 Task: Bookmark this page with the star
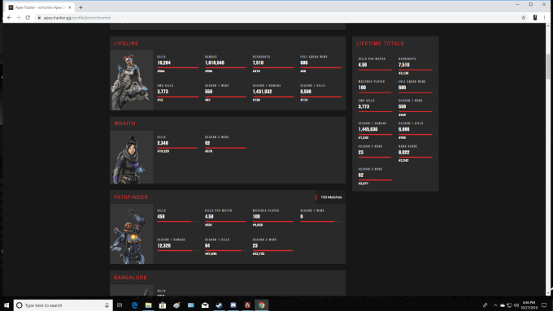[x=524, y=18]
